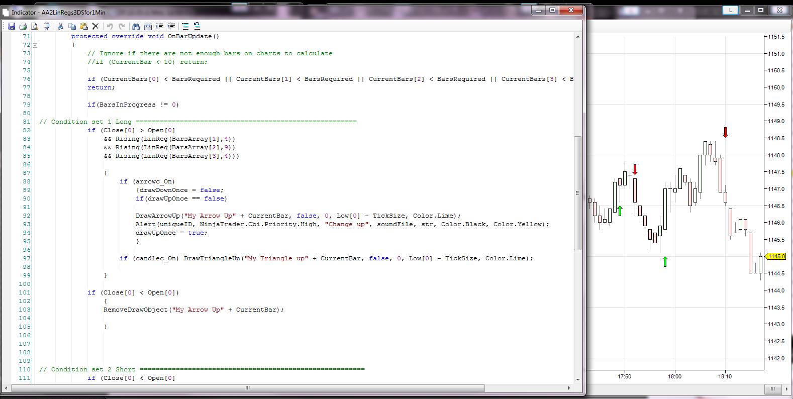Collapse the OnBarUpdate block at line 72
The width and height of the screenshot is (793, 399).
point(35,45)
